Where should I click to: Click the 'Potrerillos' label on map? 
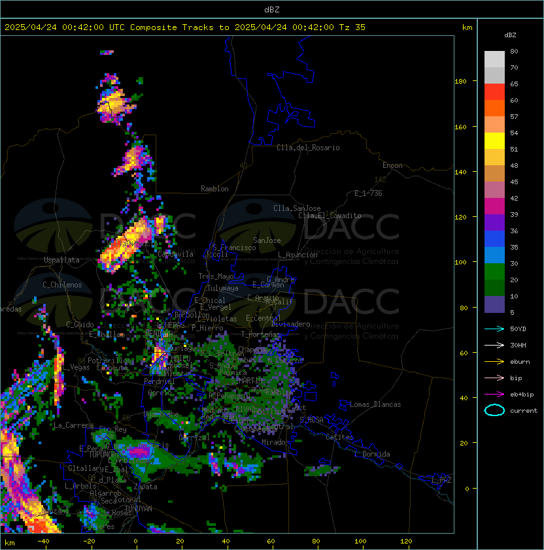click(109, 361)
